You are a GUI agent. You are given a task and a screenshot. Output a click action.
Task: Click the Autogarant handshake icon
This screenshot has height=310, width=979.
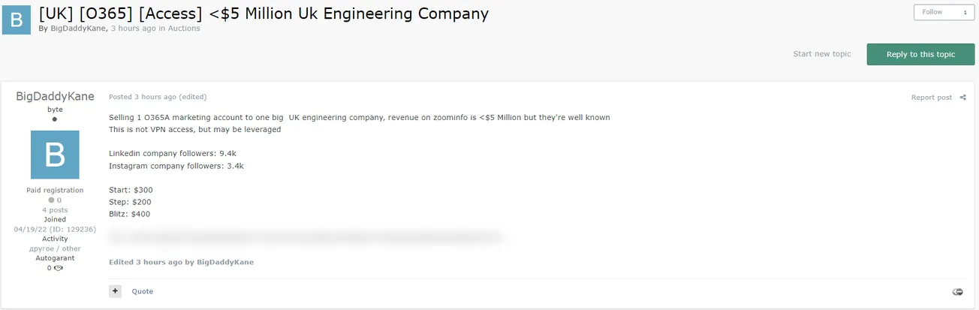click(x=59, y=268)
